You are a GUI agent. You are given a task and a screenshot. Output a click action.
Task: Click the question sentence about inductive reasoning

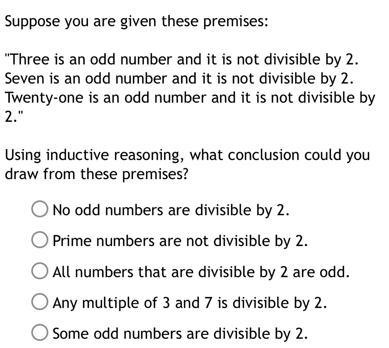pyautogui.click(x=188, y=164)
